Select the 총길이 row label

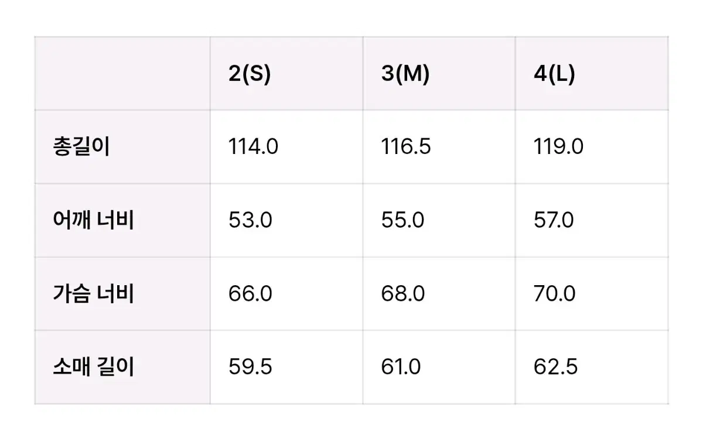[81, 147]
